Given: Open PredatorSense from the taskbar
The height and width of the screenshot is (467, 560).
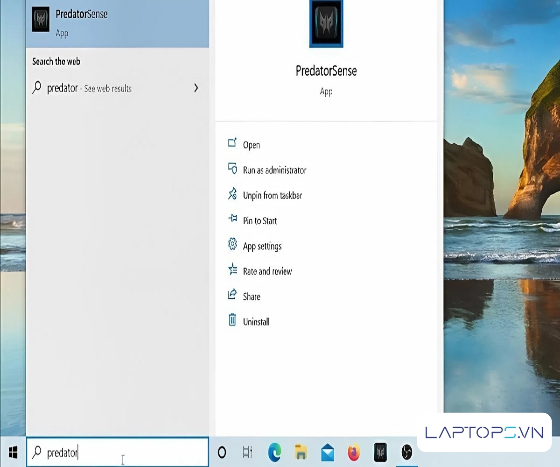Looking at the screenshot, I should point(380,452).
